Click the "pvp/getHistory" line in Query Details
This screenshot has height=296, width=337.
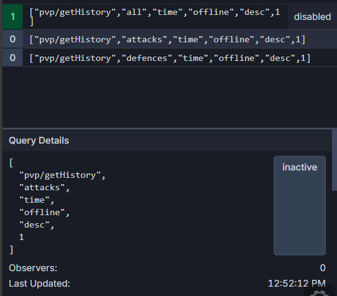point(62,175)
